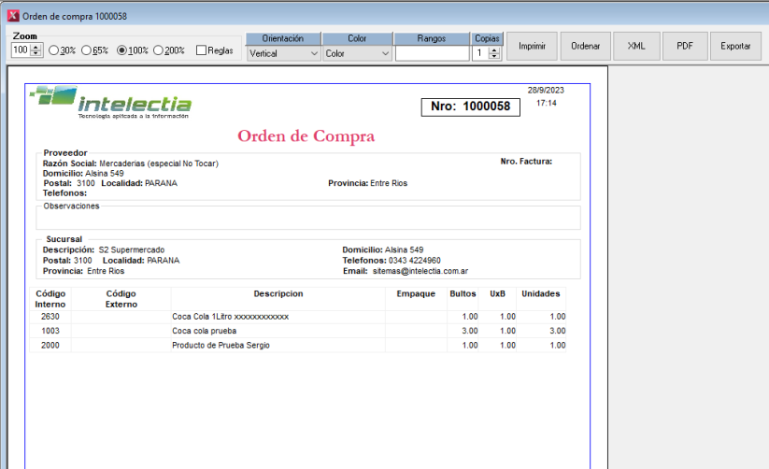769x469 pixels.
Task: Select the 30% zoom radio button
Action: pos(54,50)
